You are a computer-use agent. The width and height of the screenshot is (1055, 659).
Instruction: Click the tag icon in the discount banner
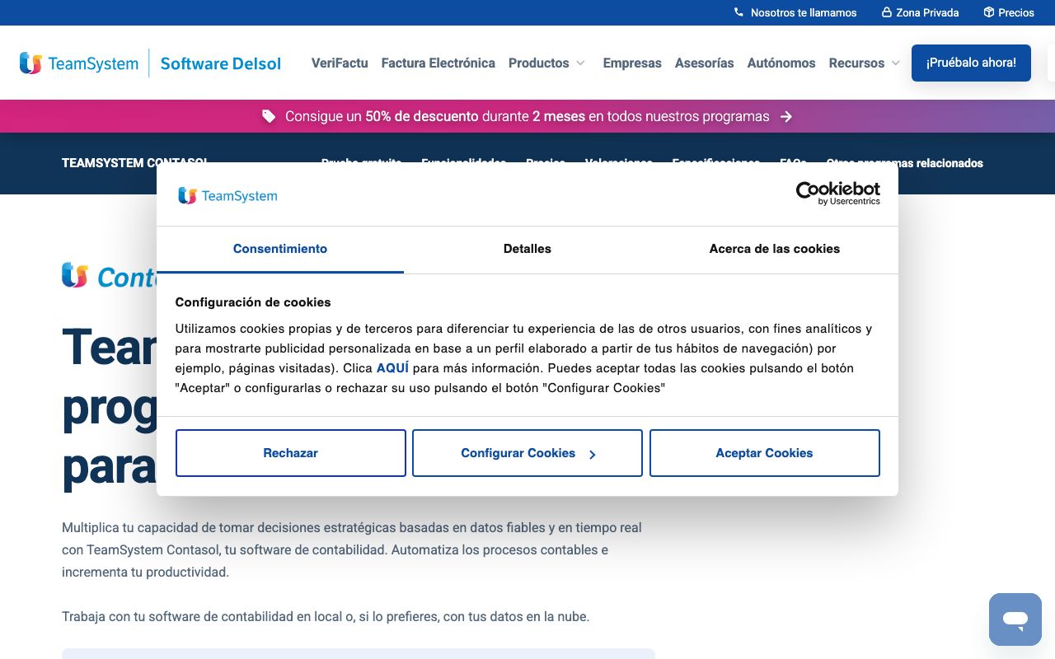point(269,116)
